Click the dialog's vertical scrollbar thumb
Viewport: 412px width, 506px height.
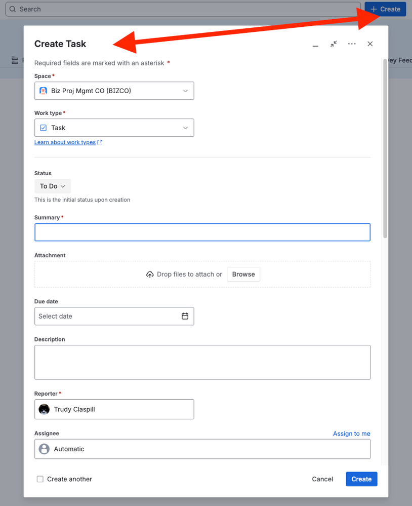(385, 148)
